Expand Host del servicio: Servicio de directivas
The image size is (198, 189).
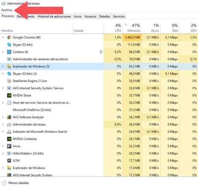(x=3, y=103)
